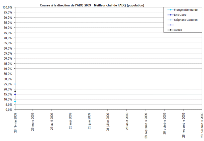Click the "François Bonnardel" legend label

pos(186,10)
